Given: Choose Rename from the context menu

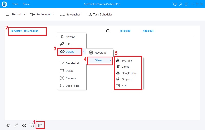Looking at the screenshot, I should (x=72, y=78).
